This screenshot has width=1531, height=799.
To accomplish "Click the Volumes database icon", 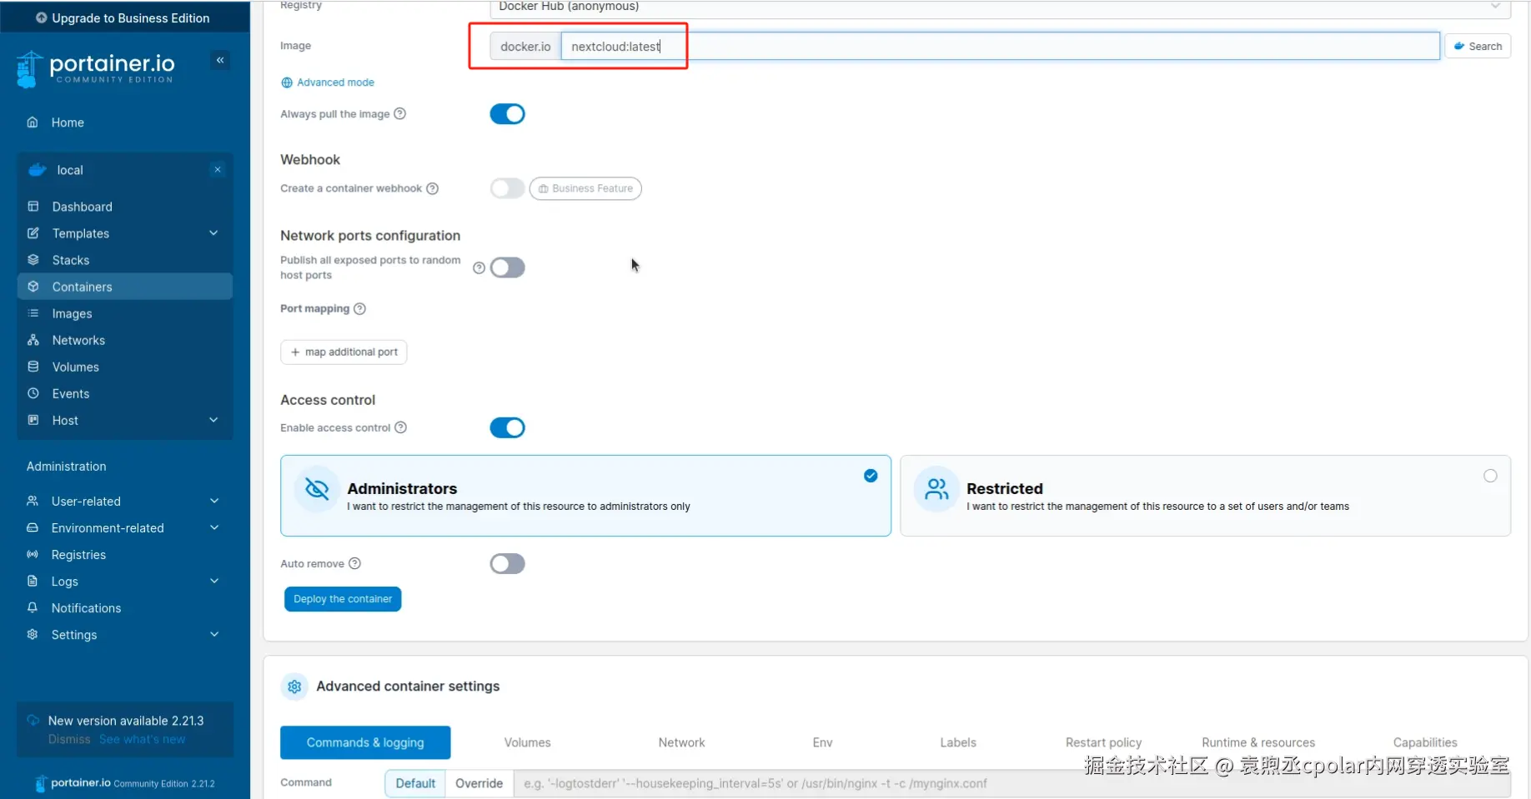I will [x=33, y=367].
